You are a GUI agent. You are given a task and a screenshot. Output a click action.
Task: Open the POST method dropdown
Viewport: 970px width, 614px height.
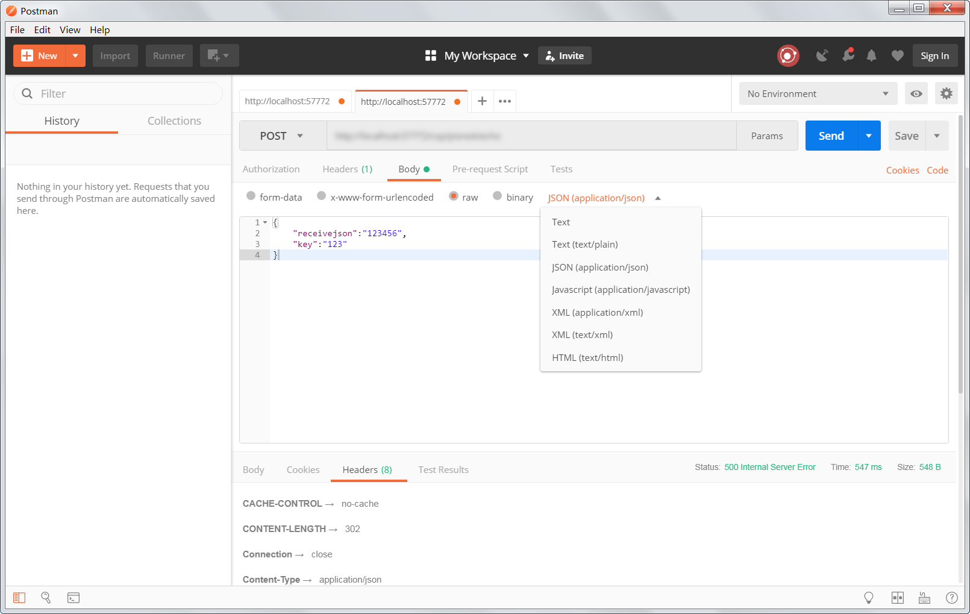[x=283, y=136]
